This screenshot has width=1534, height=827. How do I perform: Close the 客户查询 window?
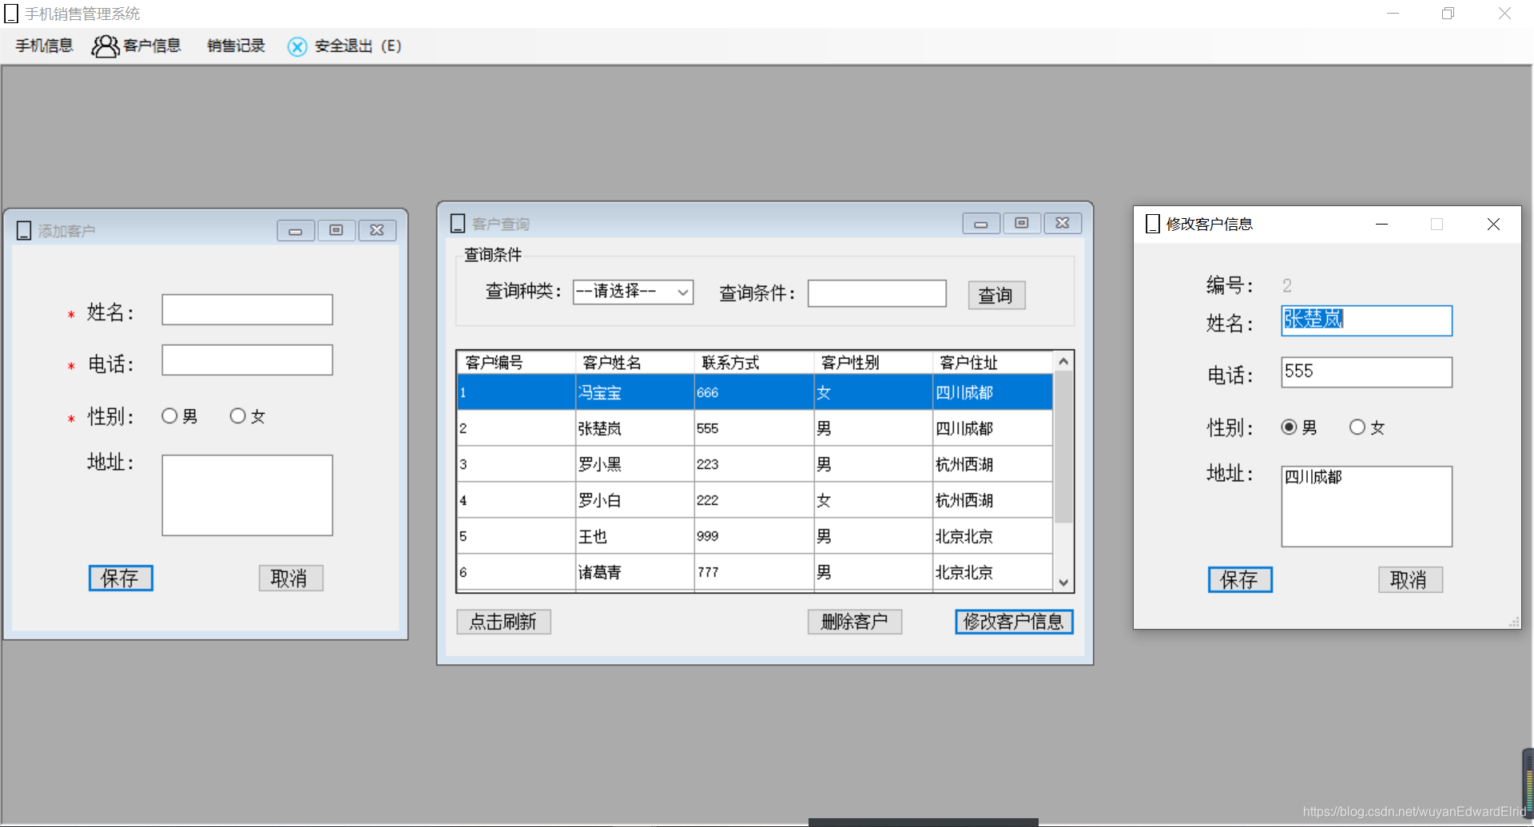(x=1063, y=223)
